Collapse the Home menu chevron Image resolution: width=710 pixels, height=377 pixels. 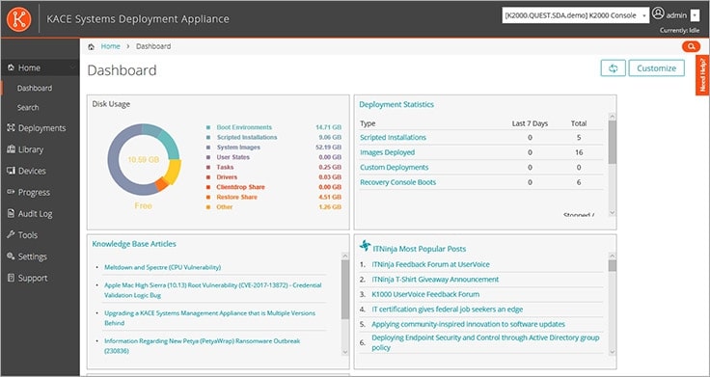[73, 67]
